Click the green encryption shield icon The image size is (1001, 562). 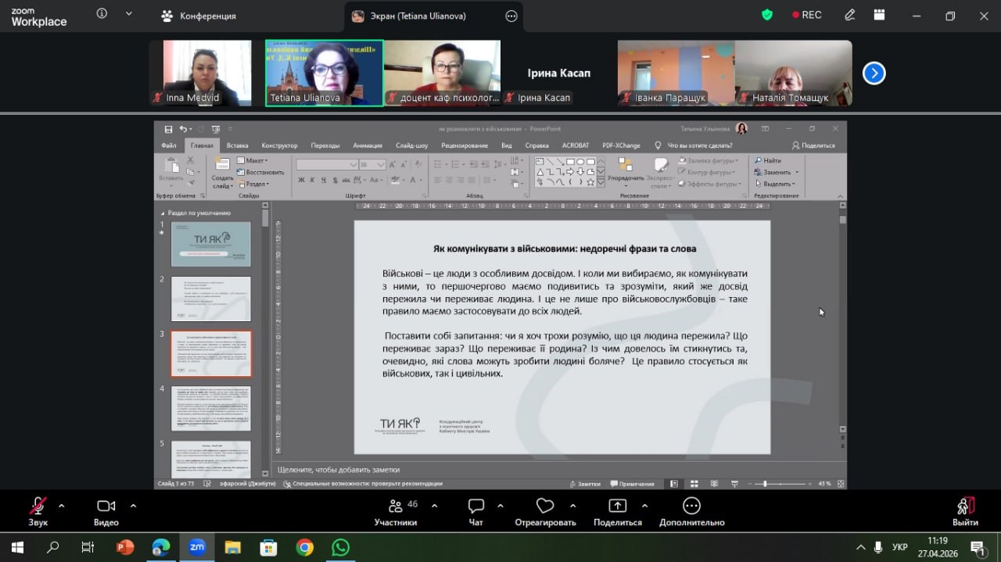[x=767, y=15]
